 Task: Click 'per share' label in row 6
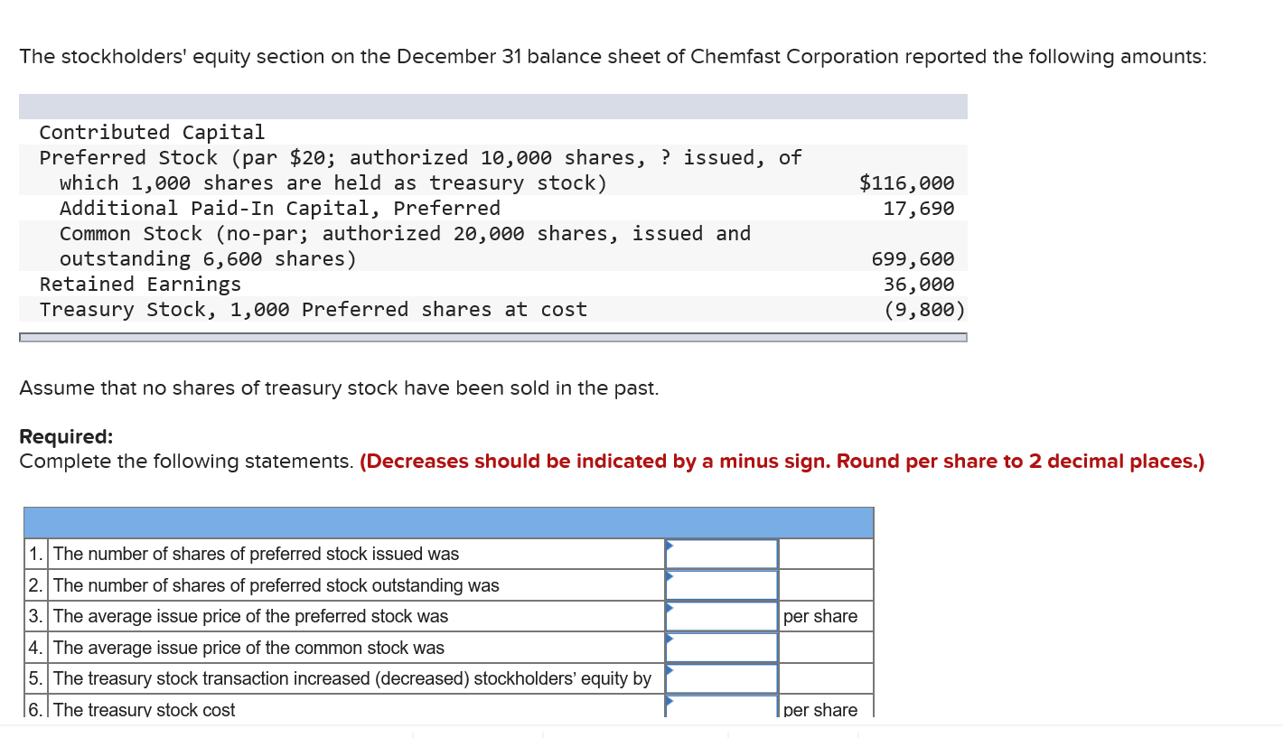[820, 710]
